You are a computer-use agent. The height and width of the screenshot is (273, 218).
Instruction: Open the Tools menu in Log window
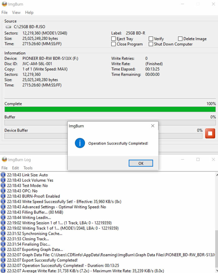(x=28, y=168)
